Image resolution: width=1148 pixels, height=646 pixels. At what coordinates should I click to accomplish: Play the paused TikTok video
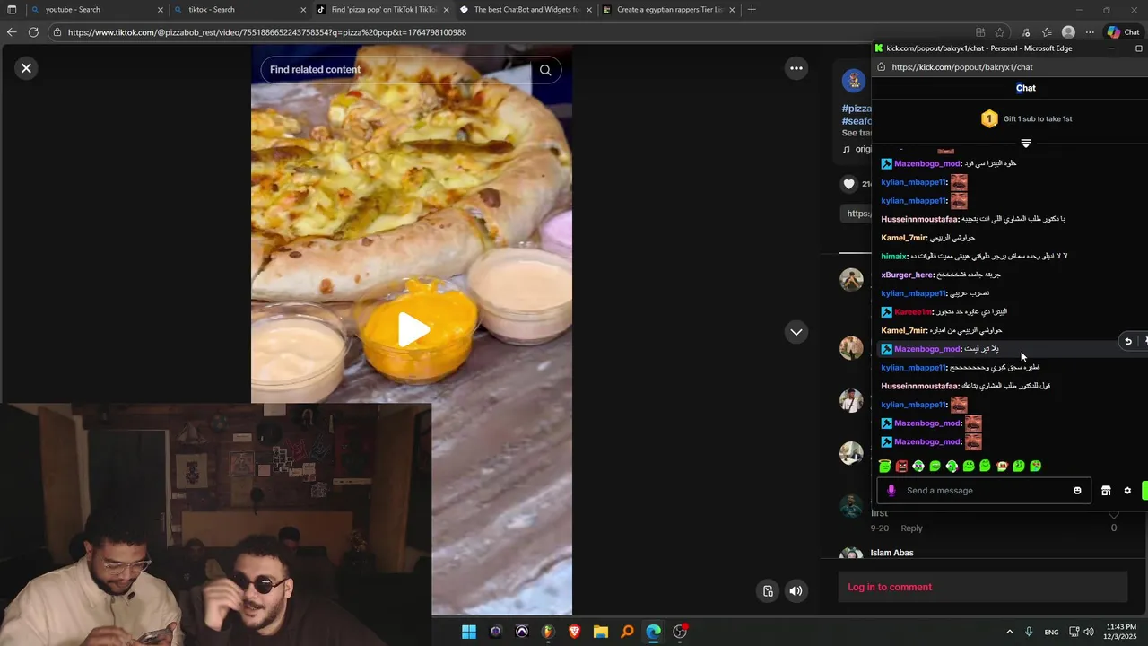[x=413, y=329]
